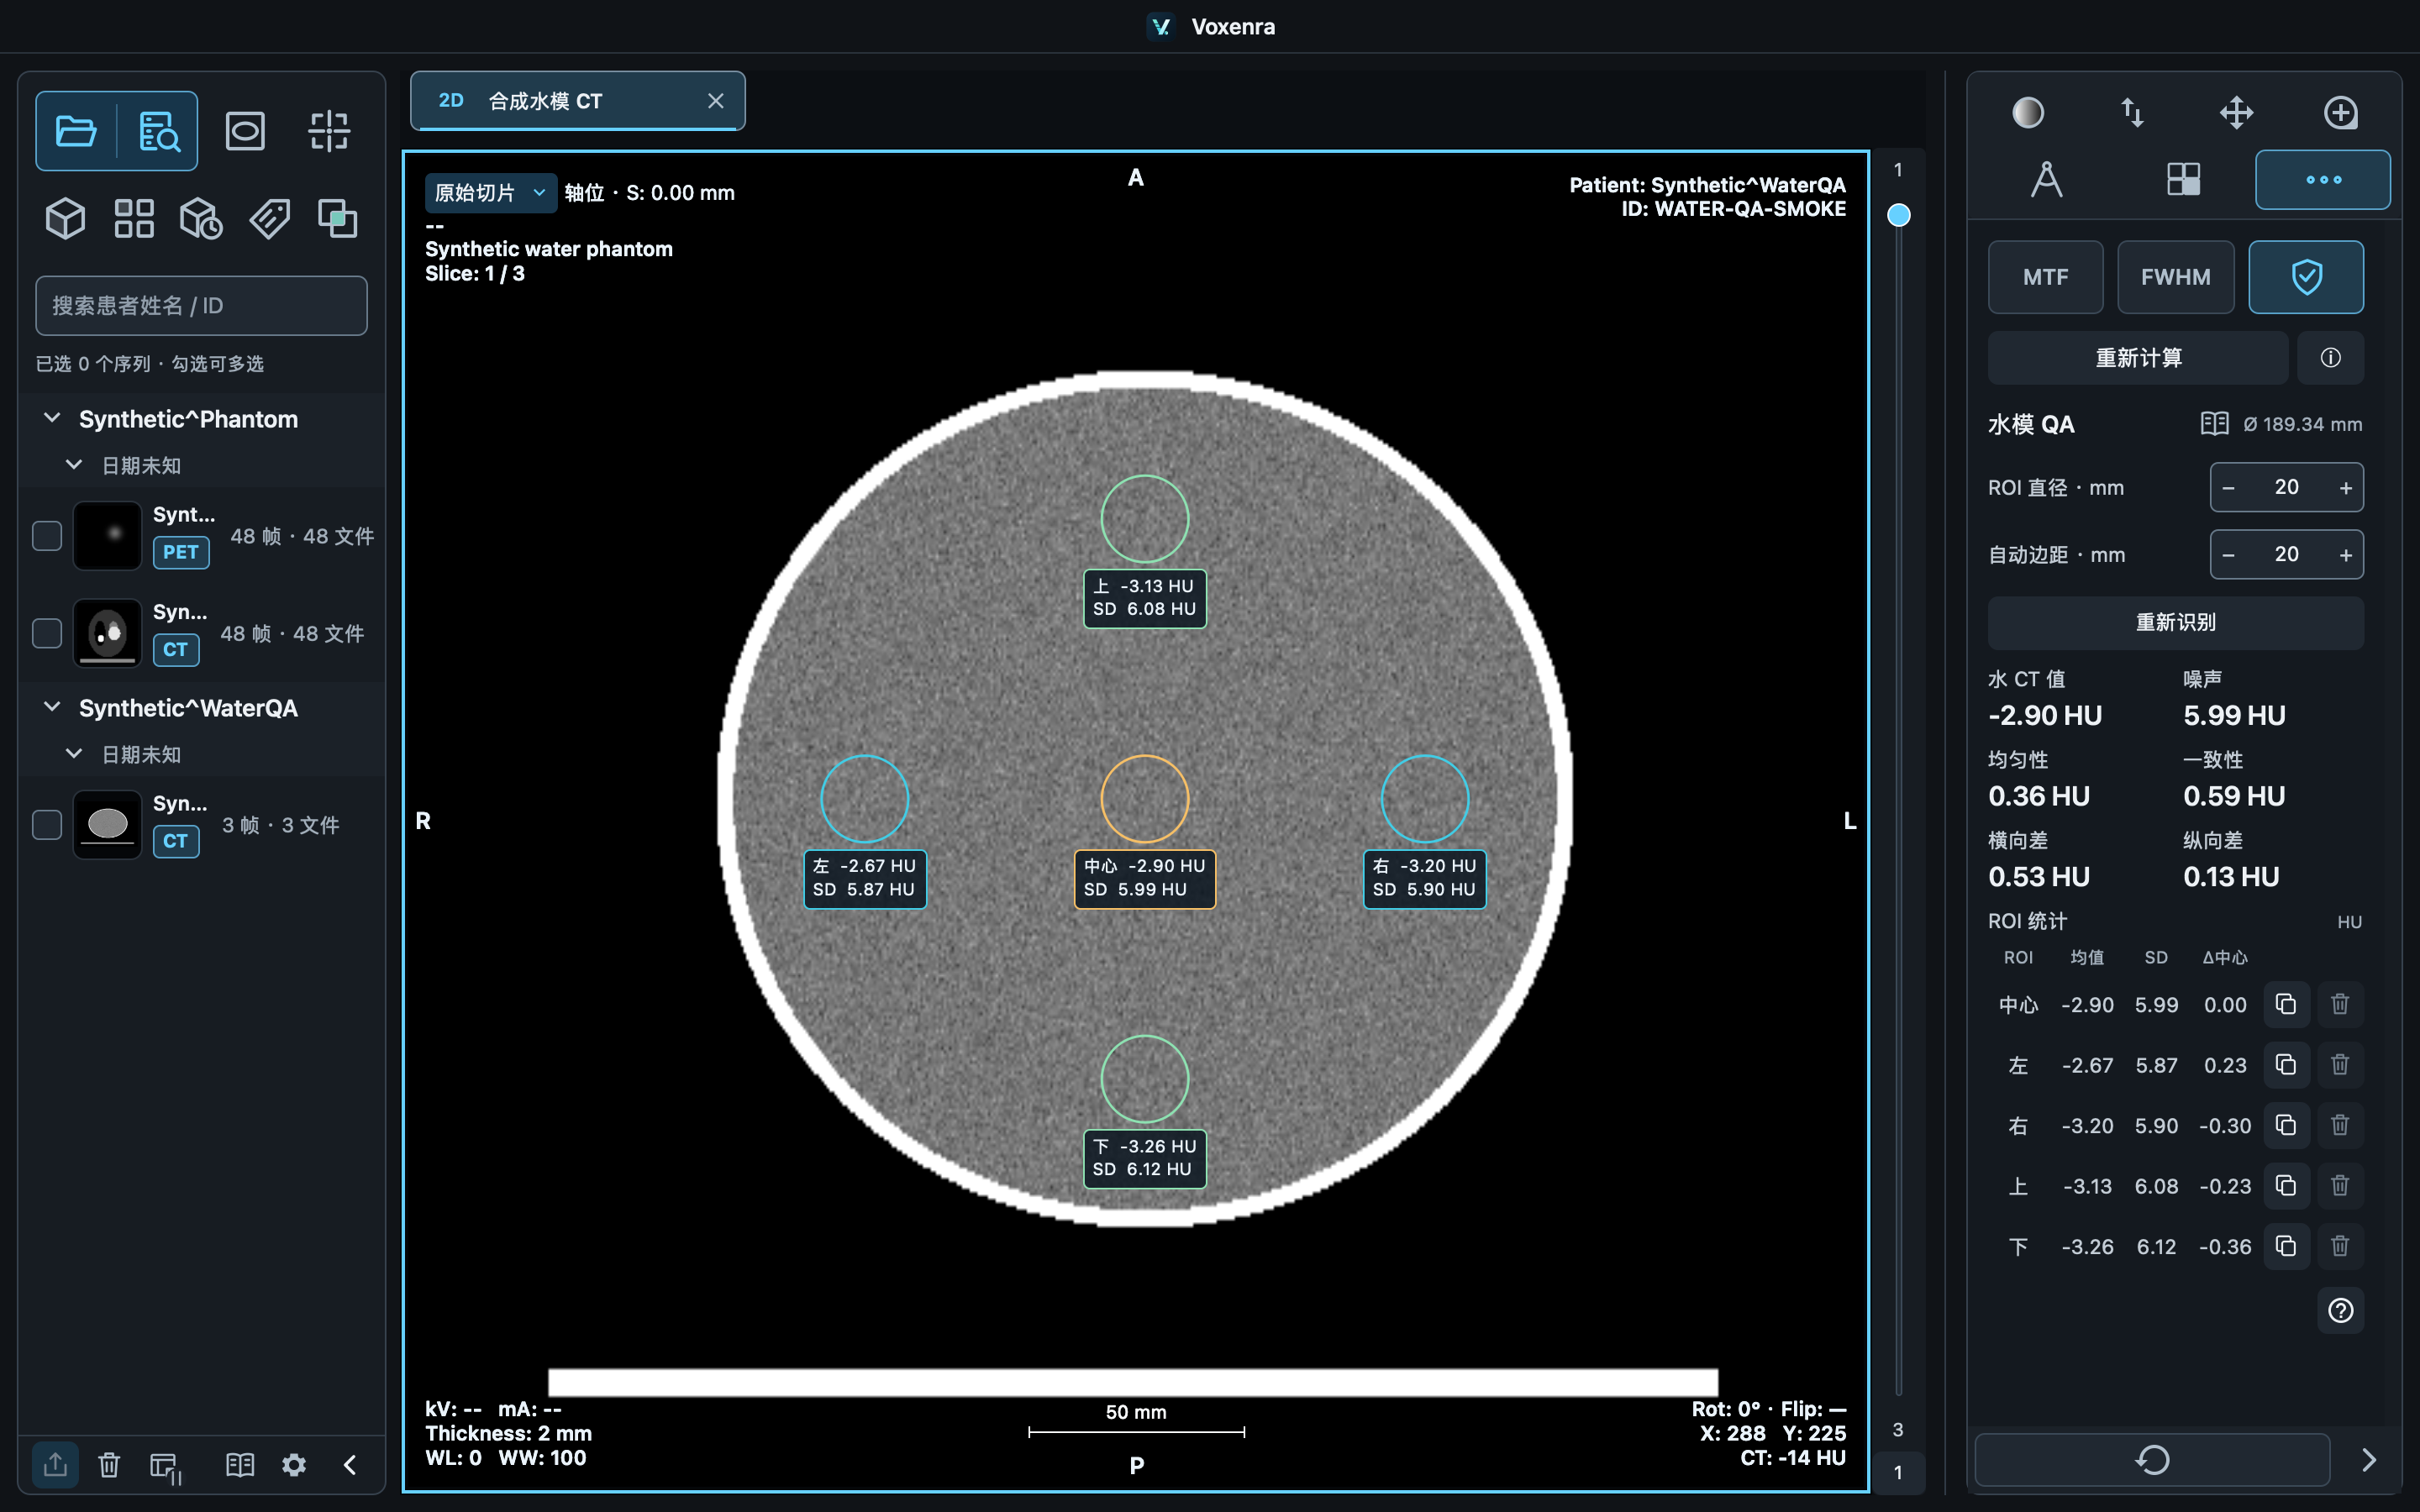Open the settings gear in sidebar footer
This screenshot has width=2420, height=1512.
[x=294, y=1465]
